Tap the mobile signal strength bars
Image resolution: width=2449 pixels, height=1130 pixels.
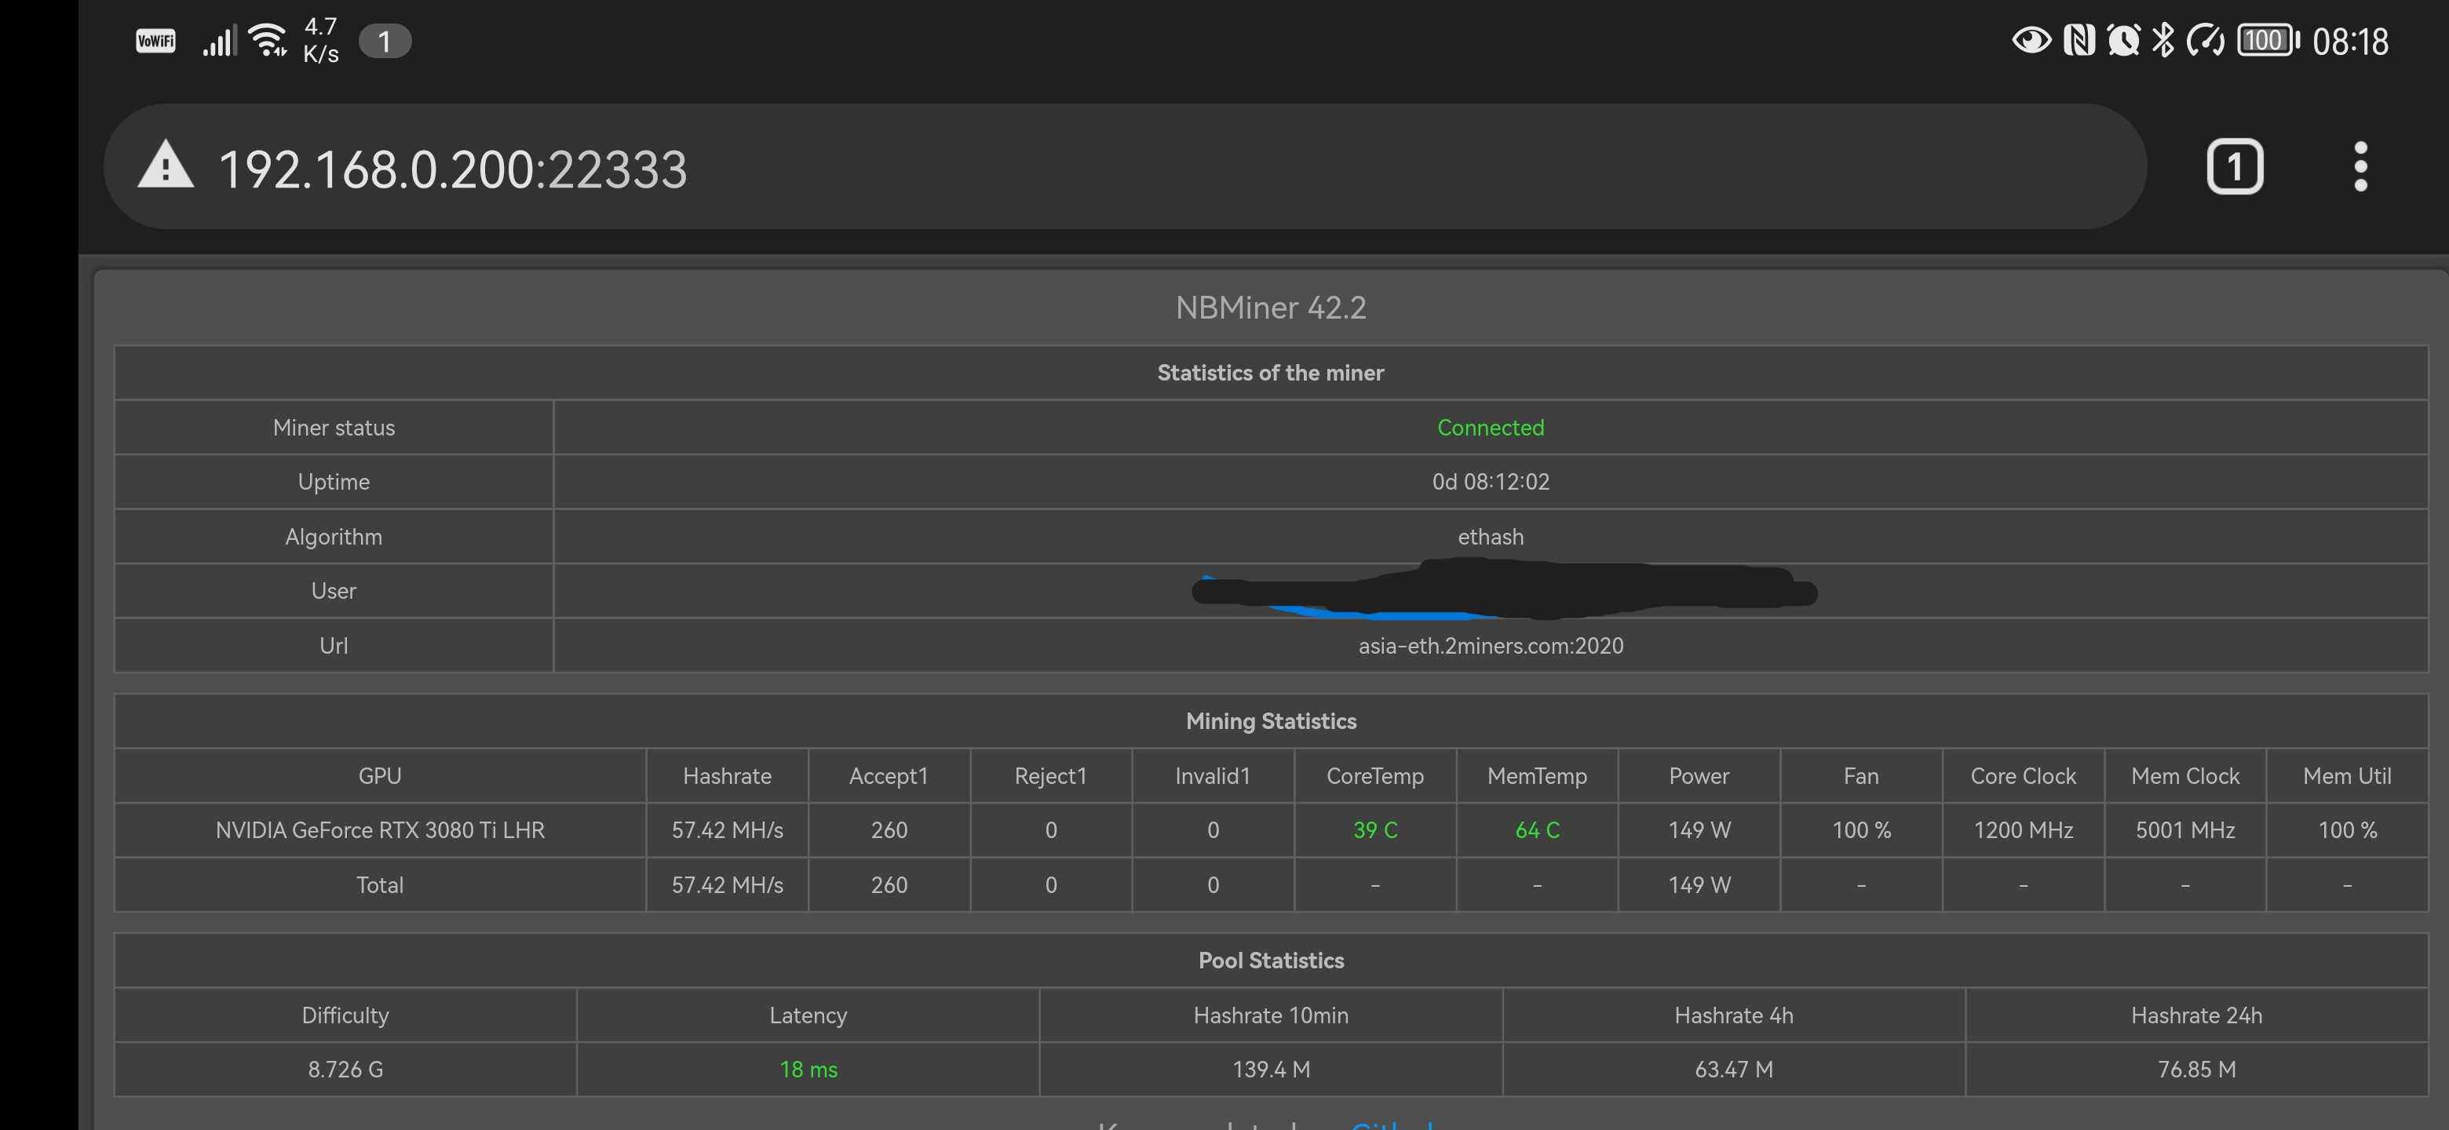pos(219,41)
